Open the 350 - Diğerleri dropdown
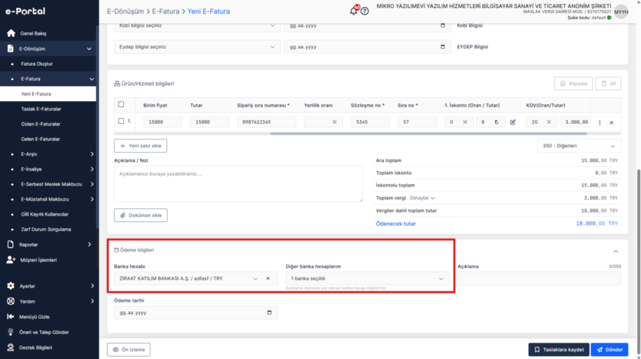The width and height of the screenshot is (641, 359). (x=579, y=146)
